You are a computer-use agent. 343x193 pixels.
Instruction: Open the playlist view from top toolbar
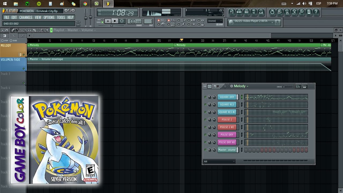(x=232, y=12)
